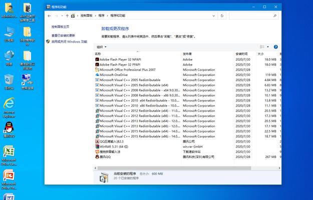Click the horizontal scrollbar thumb
The image size is (313, 200).
tap(174, 168)
